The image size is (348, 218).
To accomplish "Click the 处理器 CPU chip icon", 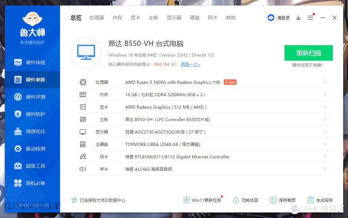I will click(83, 82).
